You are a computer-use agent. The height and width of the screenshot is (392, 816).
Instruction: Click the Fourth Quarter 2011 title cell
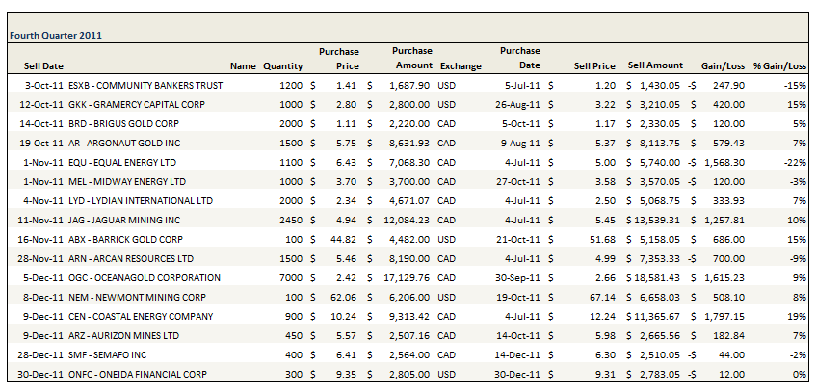pyautogui.click(x=56, y=35)
